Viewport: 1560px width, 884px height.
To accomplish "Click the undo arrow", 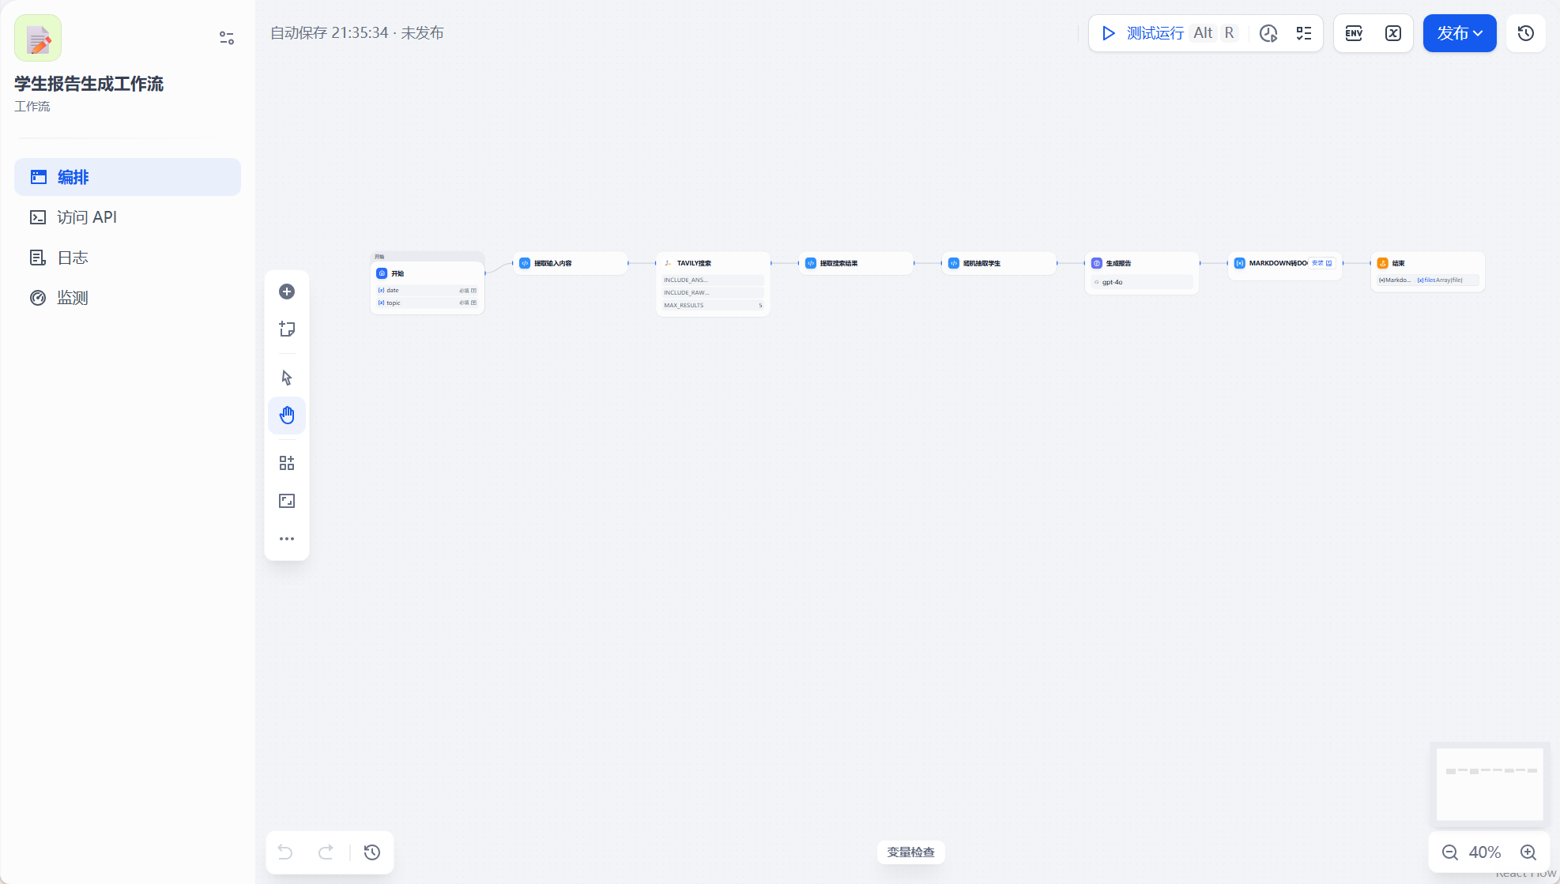I will click(x=285, y=852).
